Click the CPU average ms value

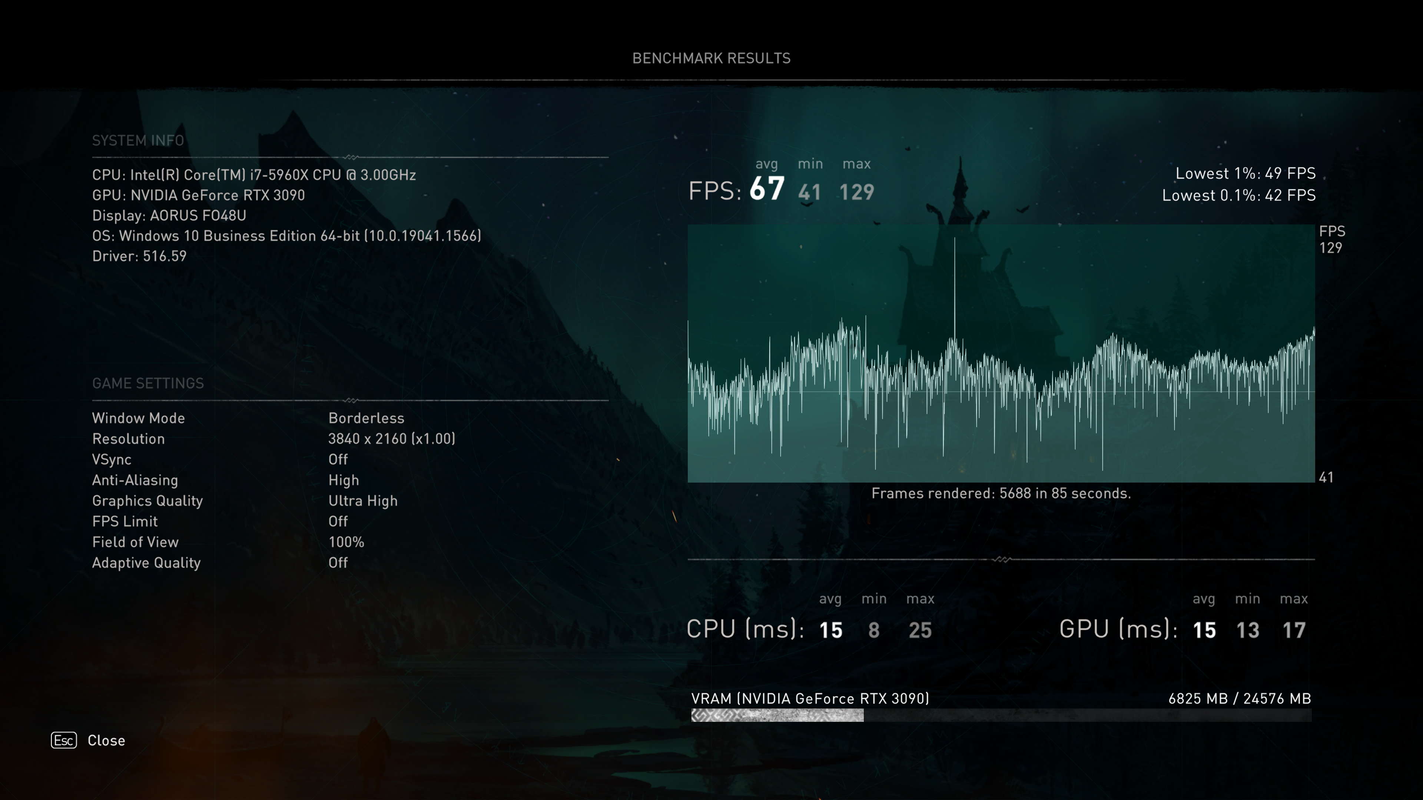pos(831,630)
